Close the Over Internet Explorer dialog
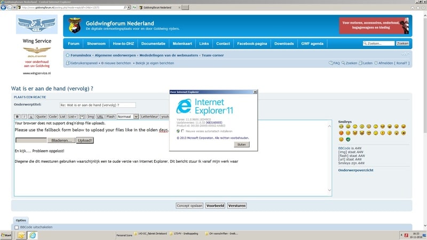This screenshot has height=240, width=427. 255,92
